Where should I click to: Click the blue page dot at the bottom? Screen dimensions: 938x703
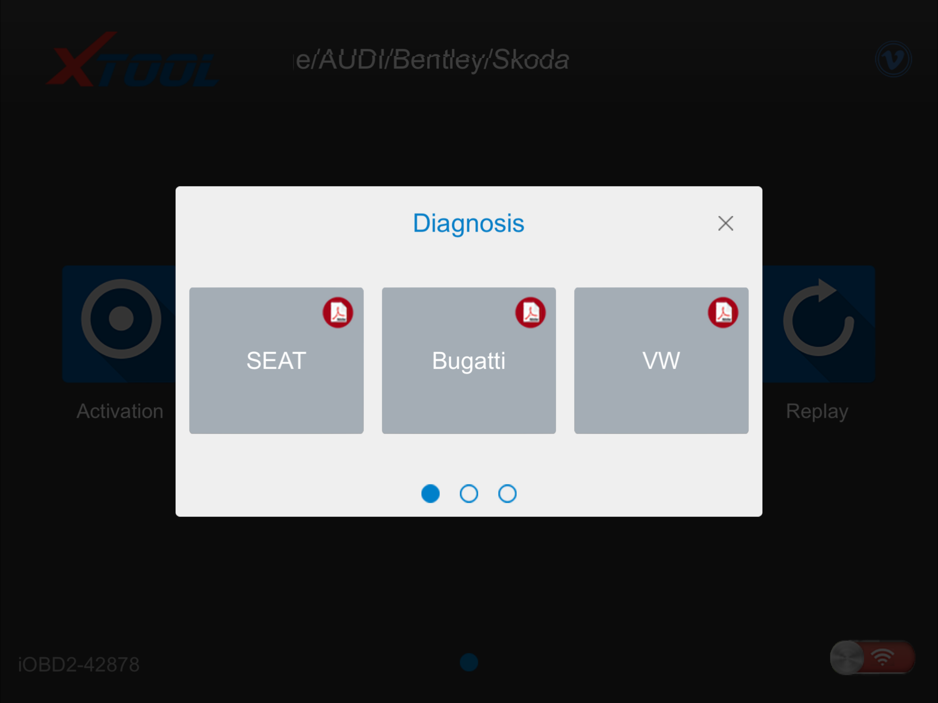click(469, 662)
